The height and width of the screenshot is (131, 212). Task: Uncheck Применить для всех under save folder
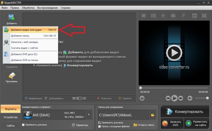click(x=100, y=123)
